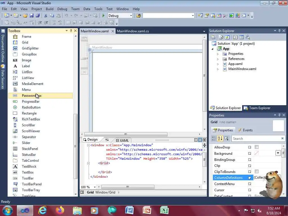Image resolution: width=288 pixels, height=216 pixels.
Task: Click the Save icon in toolbar
Action: (31, 16)
